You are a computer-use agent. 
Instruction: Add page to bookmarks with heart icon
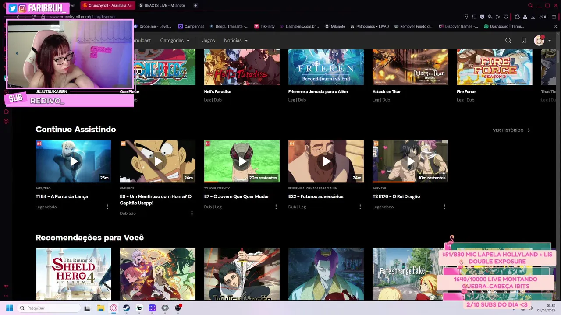506,17
